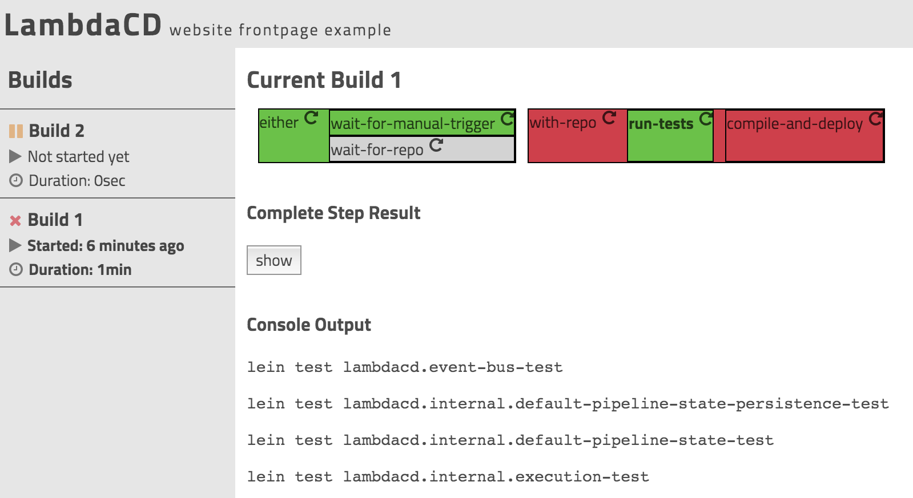Click the clock icon beside Duration: 1min

click(16, 269)
